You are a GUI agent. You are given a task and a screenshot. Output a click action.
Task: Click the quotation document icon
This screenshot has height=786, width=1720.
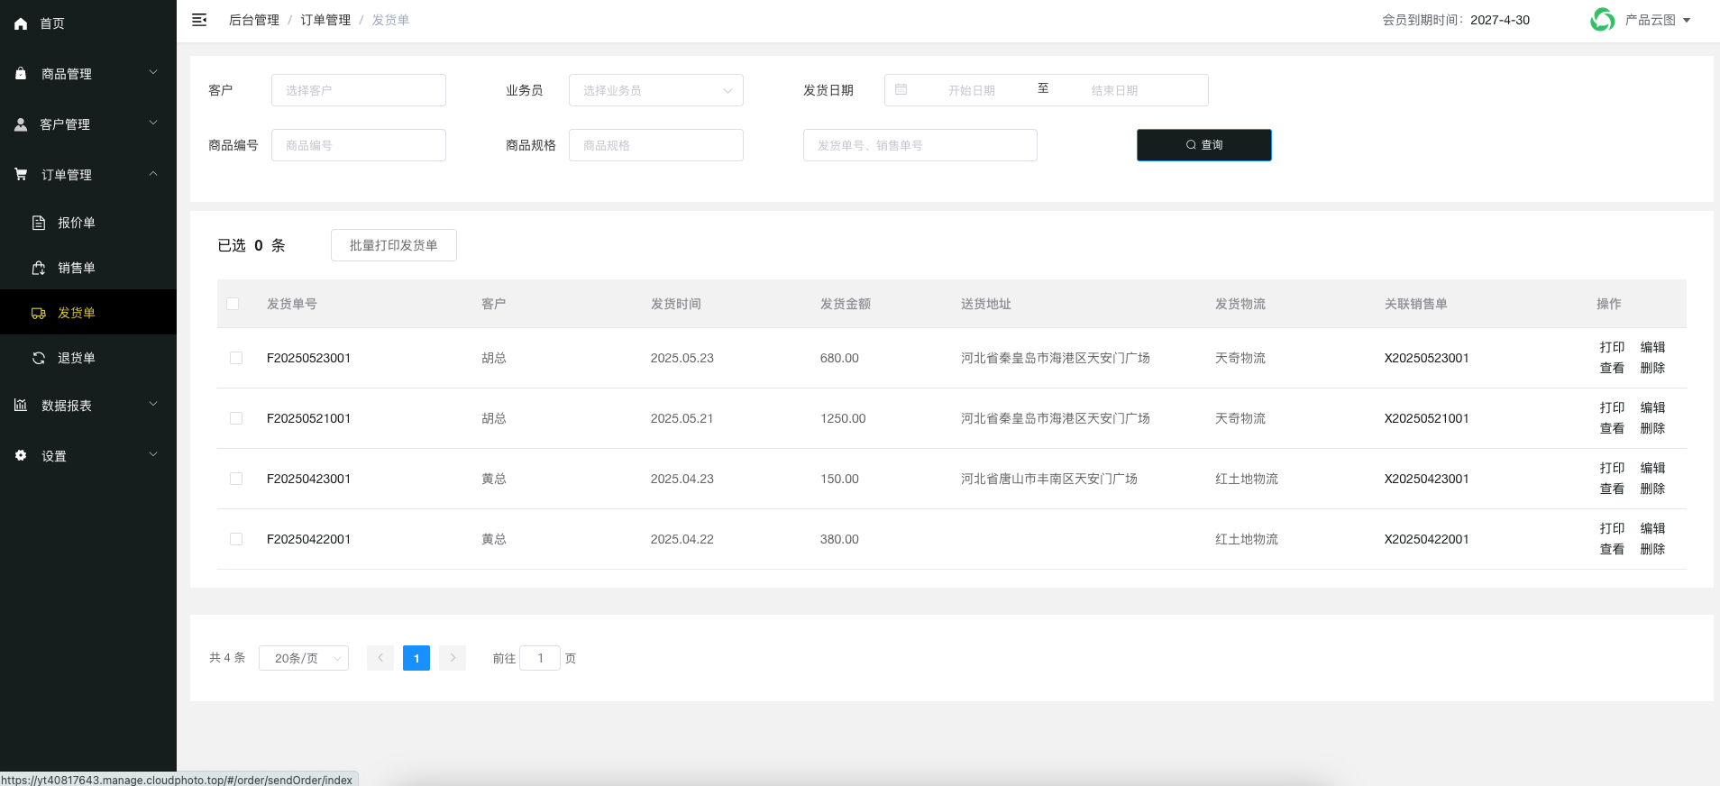(39, 223)
